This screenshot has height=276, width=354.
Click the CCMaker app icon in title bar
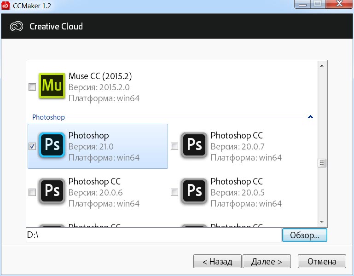(6, 6)
